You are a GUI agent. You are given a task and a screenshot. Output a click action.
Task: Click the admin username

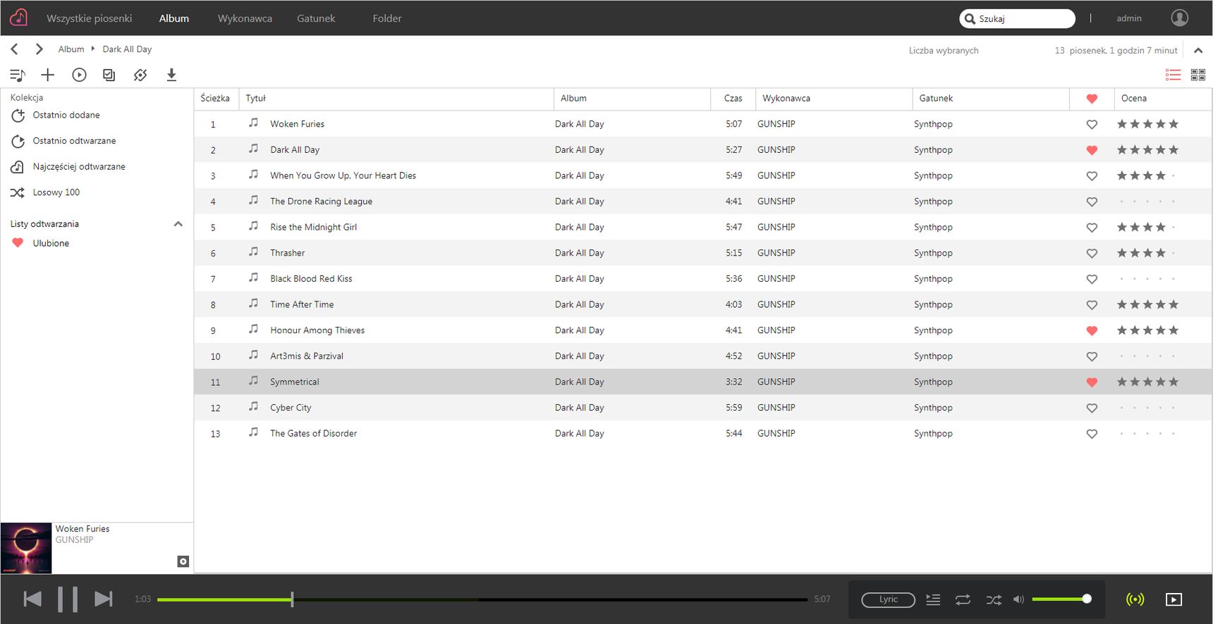click(x=1128, y=18)
